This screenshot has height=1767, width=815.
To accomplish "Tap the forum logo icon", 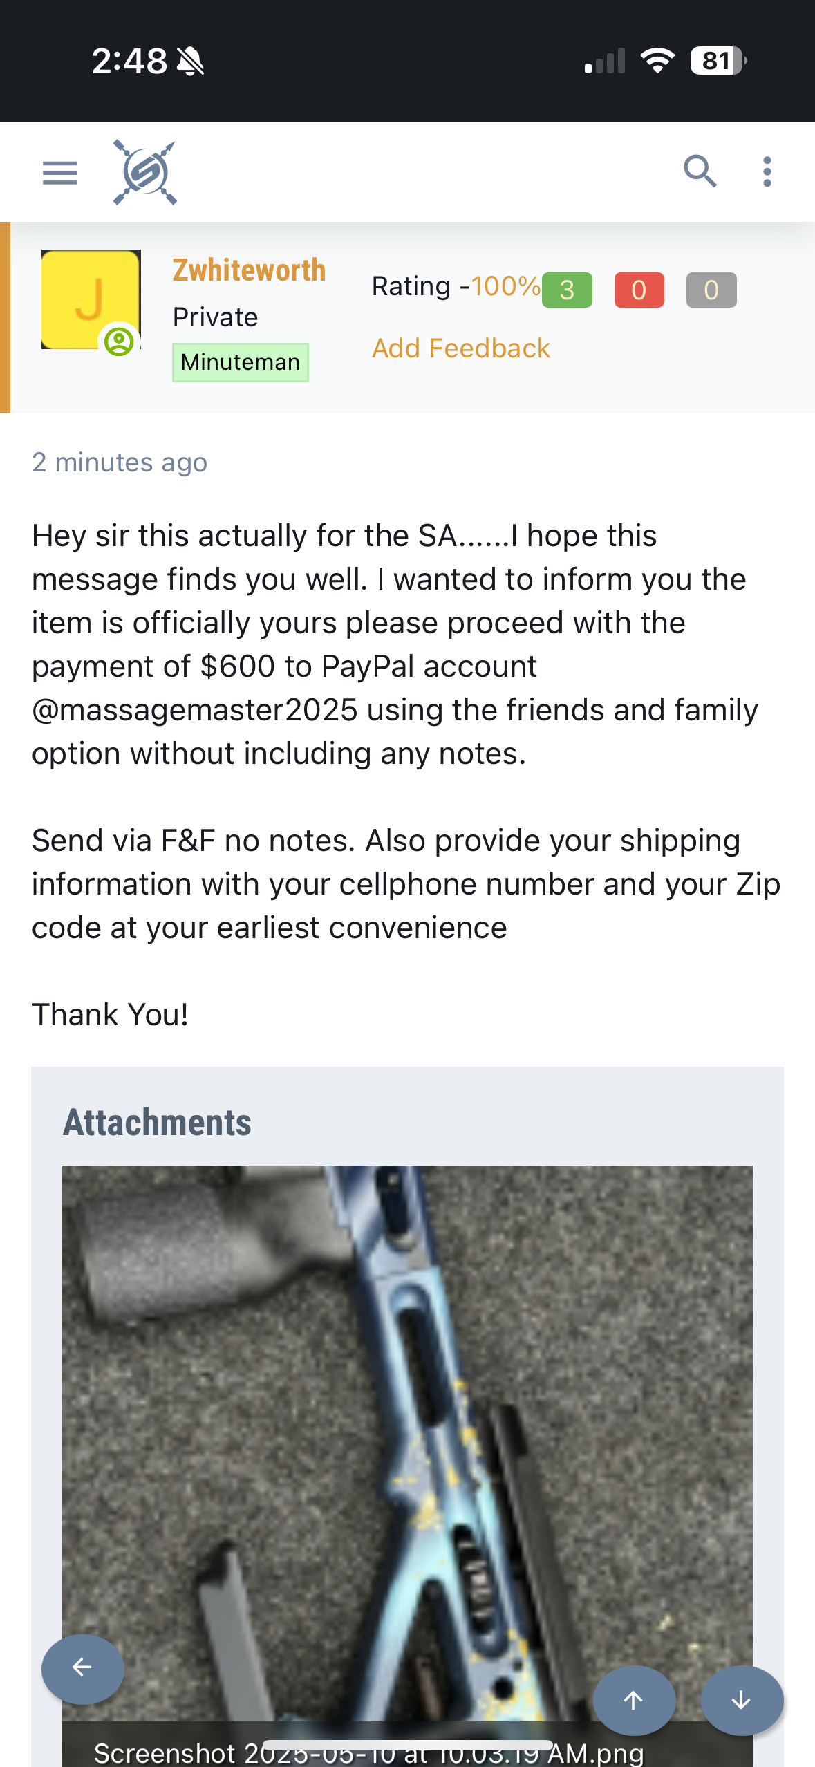I will (145, 172).
